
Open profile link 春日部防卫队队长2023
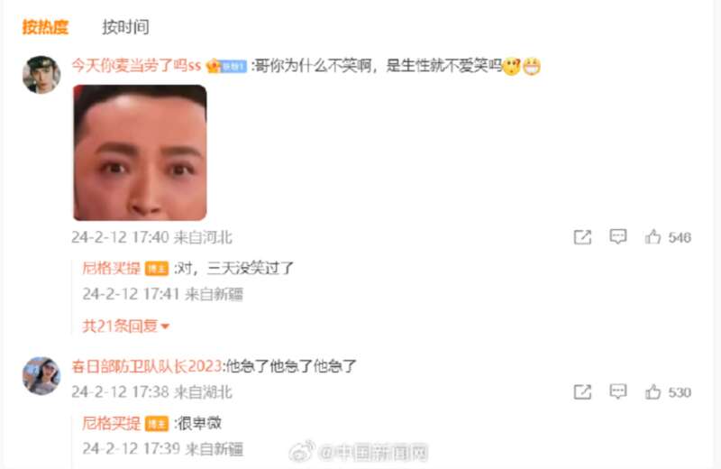click(147, 366)
